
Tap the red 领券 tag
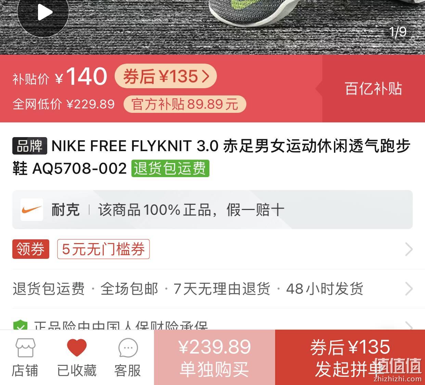pos(31,249)
